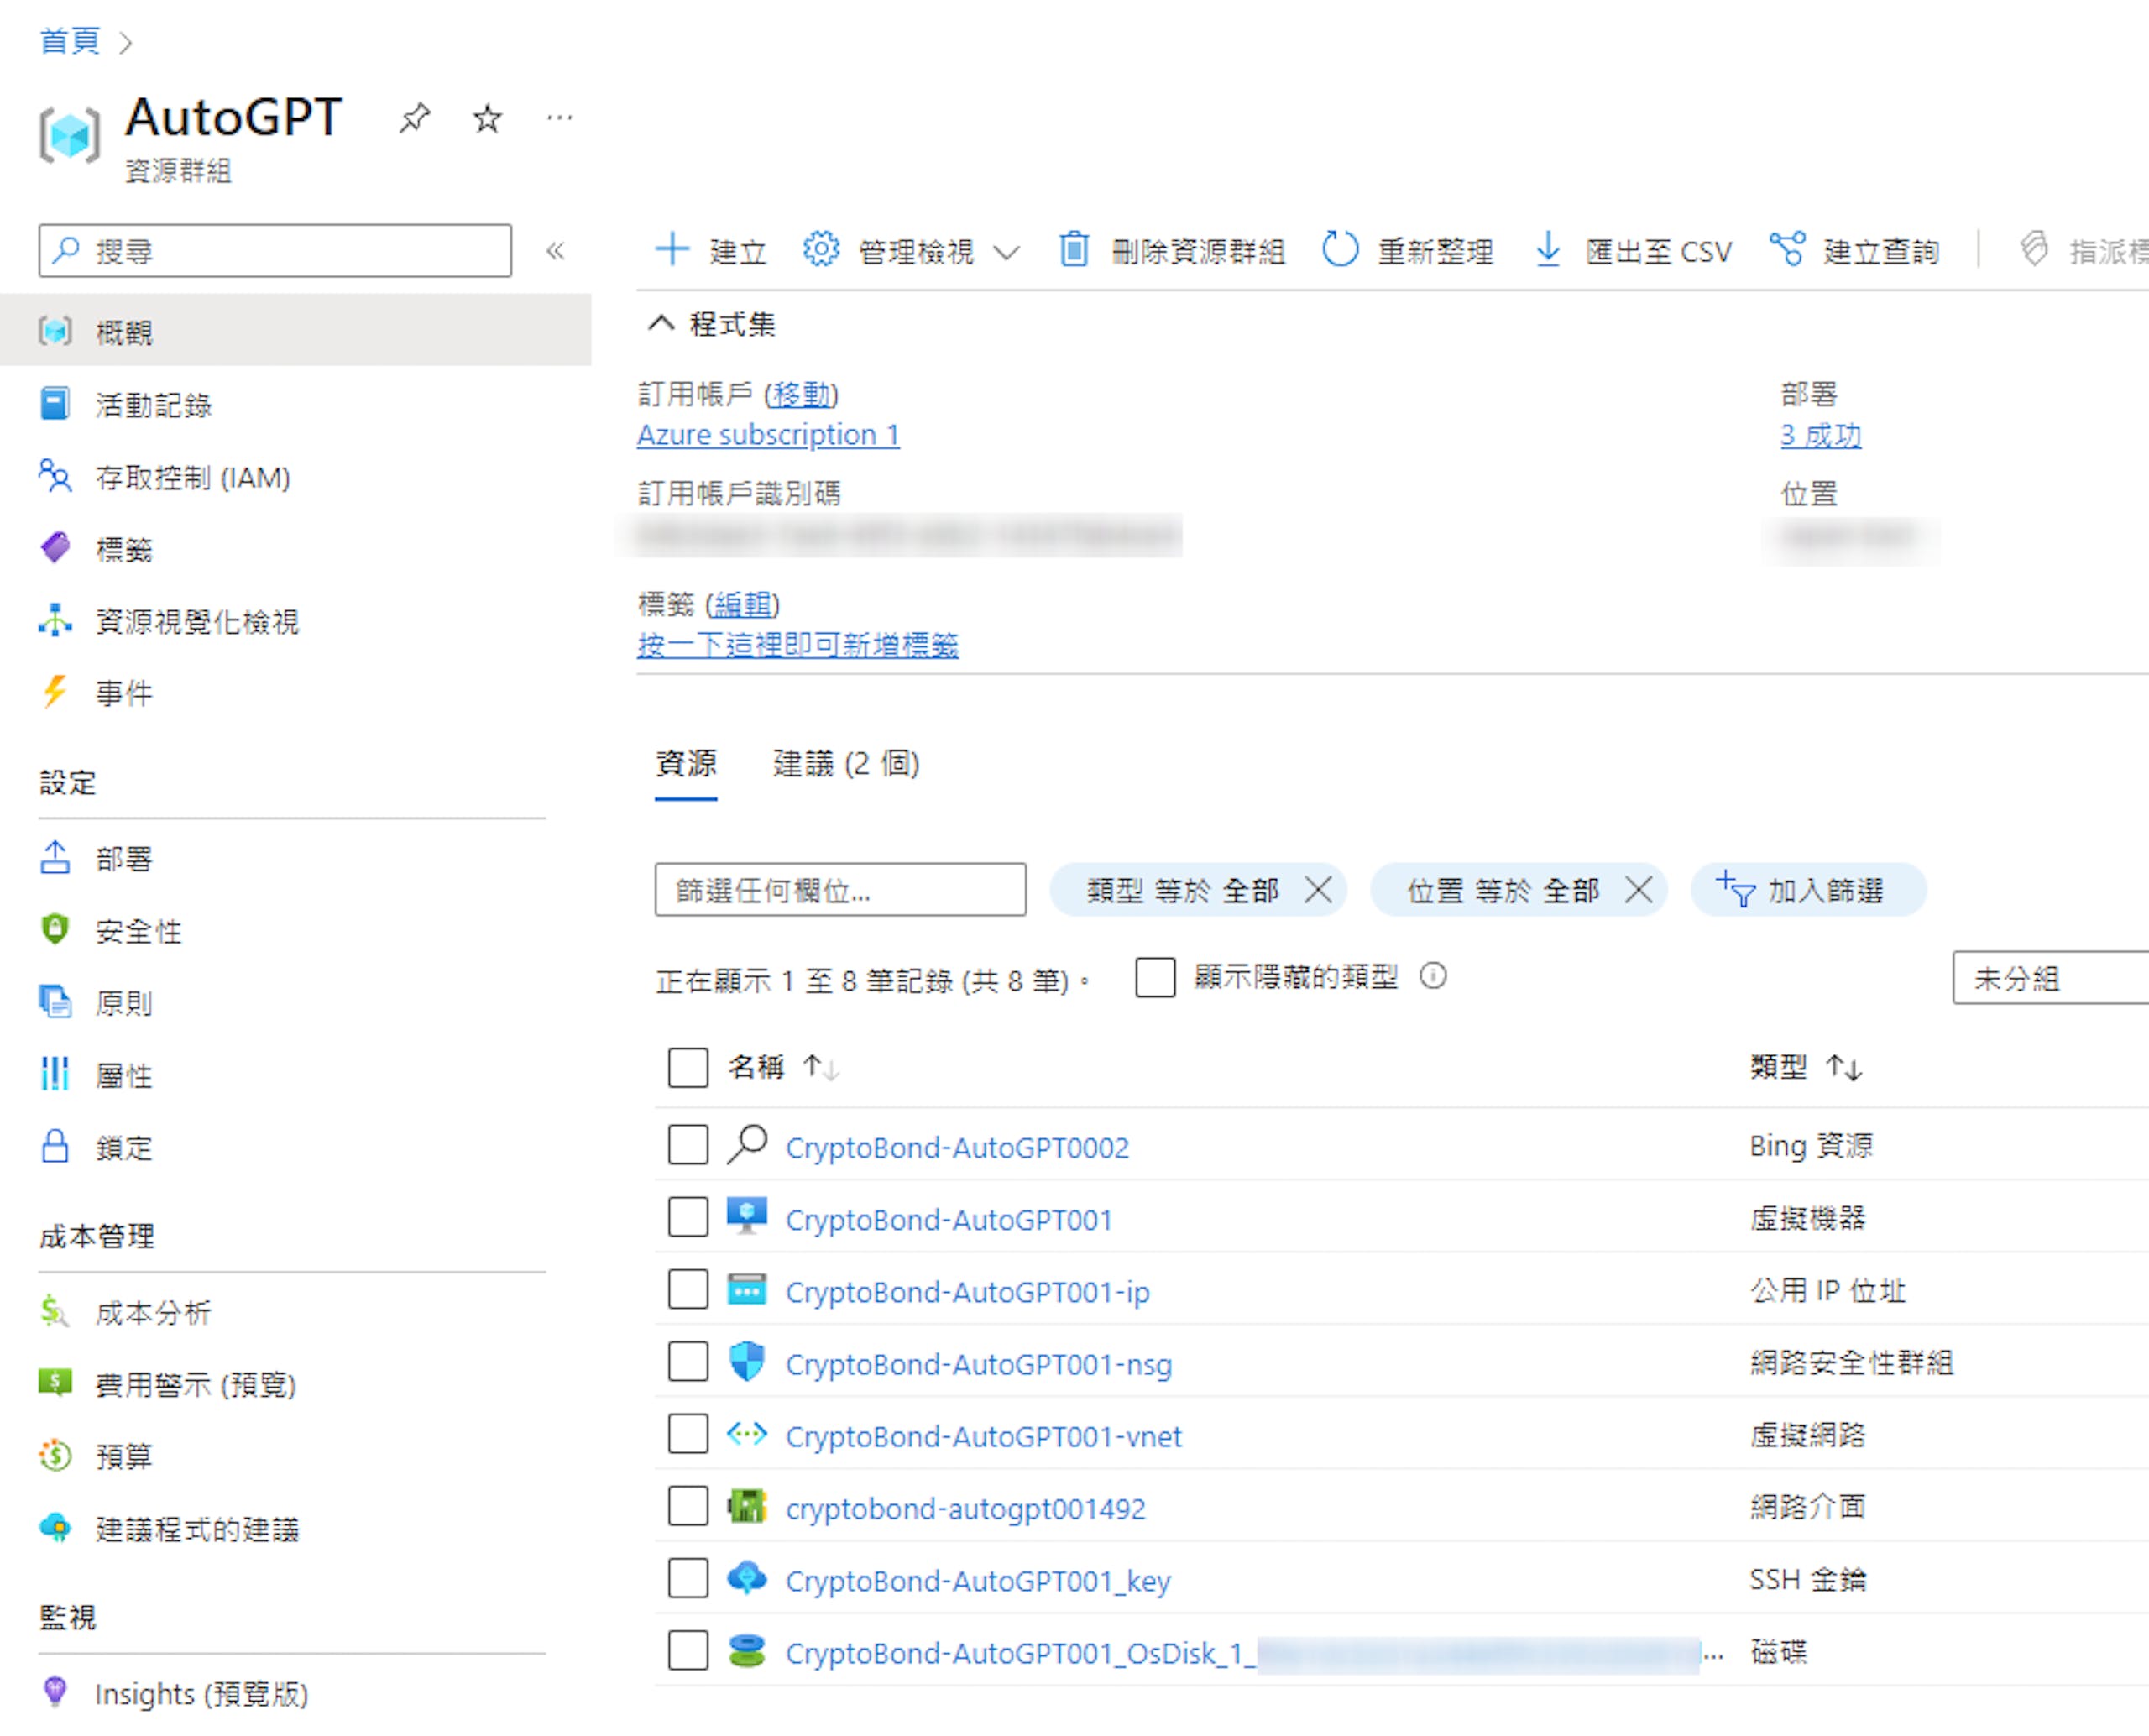2149x1736 pixels.
Task: Check the CryptoBond-AutoGPT001 VM row checkbox
Action: point(688,1217)
